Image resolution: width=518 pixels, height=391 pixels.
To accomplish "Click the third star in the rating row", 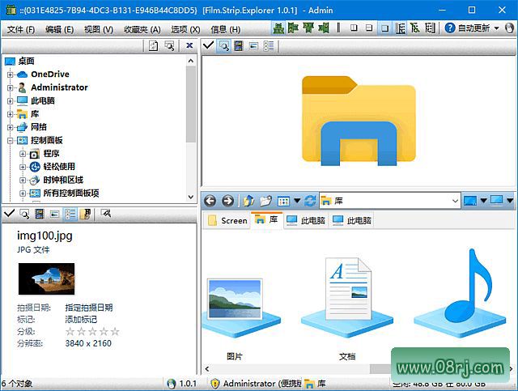I will pos(92,331).
